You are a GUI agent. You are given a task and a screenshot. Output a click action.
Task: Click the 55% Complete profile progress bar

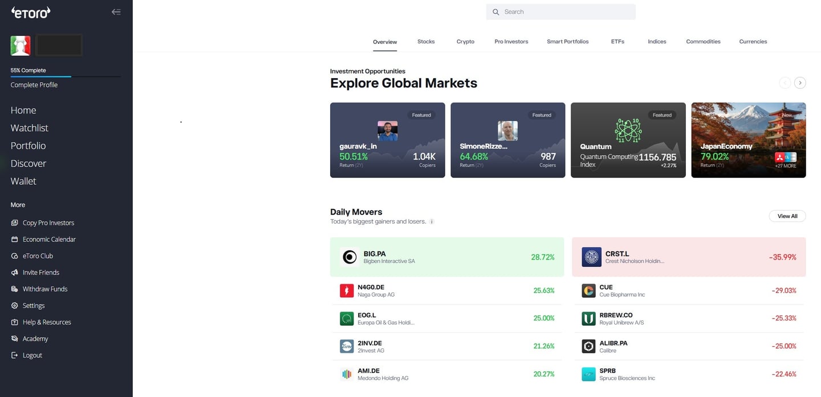pyautogui.click(x=66, y=76)
